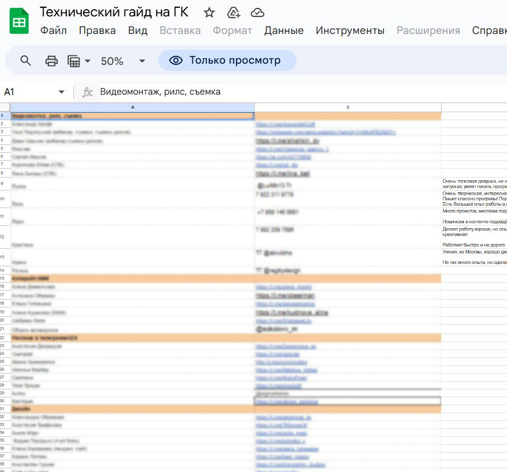The width and height of the screenshot is (507, 472).
Task: Open the Формат menu
Action: (x=232, y=30)
